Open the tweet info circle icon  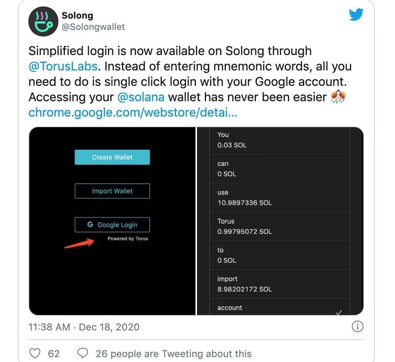click(357, 326)
